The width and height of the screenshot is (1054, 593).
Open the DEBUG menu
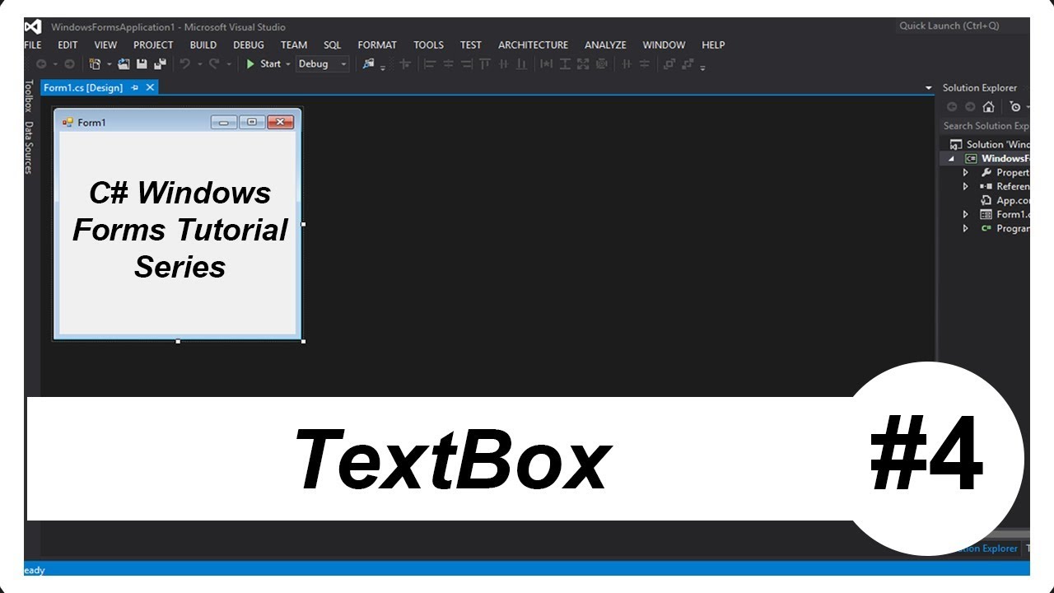[x=249, y=45]
